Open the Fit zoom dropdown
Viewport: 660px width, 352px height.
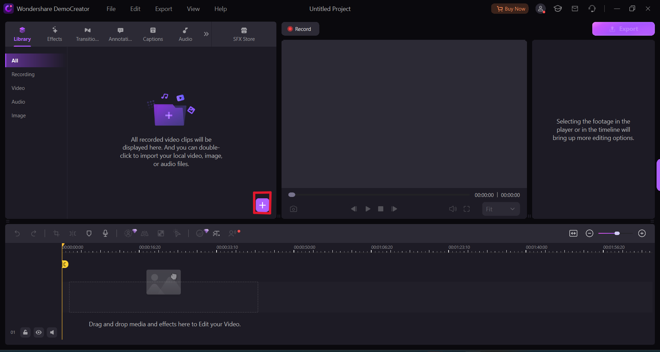coord(501,209)
